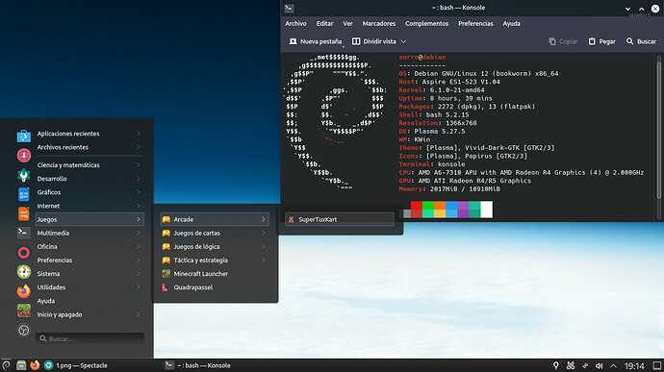Click the Buscar search field in launcher
The height and width of the screenshot is (372, 664).
pyautogui.click(x=90, y=338)
